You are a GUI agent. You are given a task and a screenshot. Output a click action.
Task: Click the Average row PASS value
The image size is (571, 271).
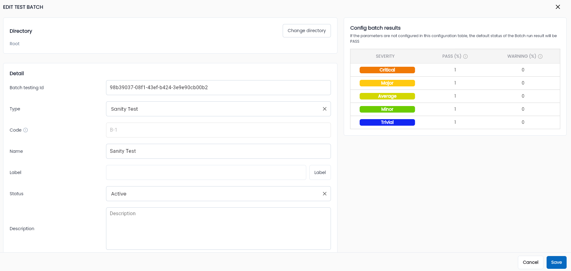coord(455,96)
